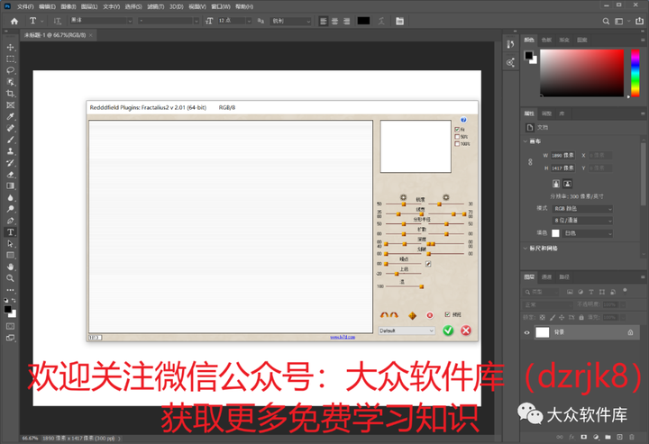Click the canvas height H field

[x=562, y=168]
